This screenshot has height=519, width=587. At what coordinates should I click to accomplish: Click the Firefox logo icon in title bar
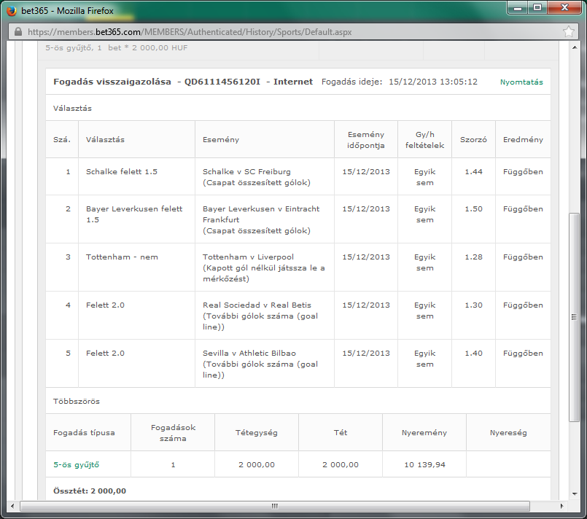12,11
